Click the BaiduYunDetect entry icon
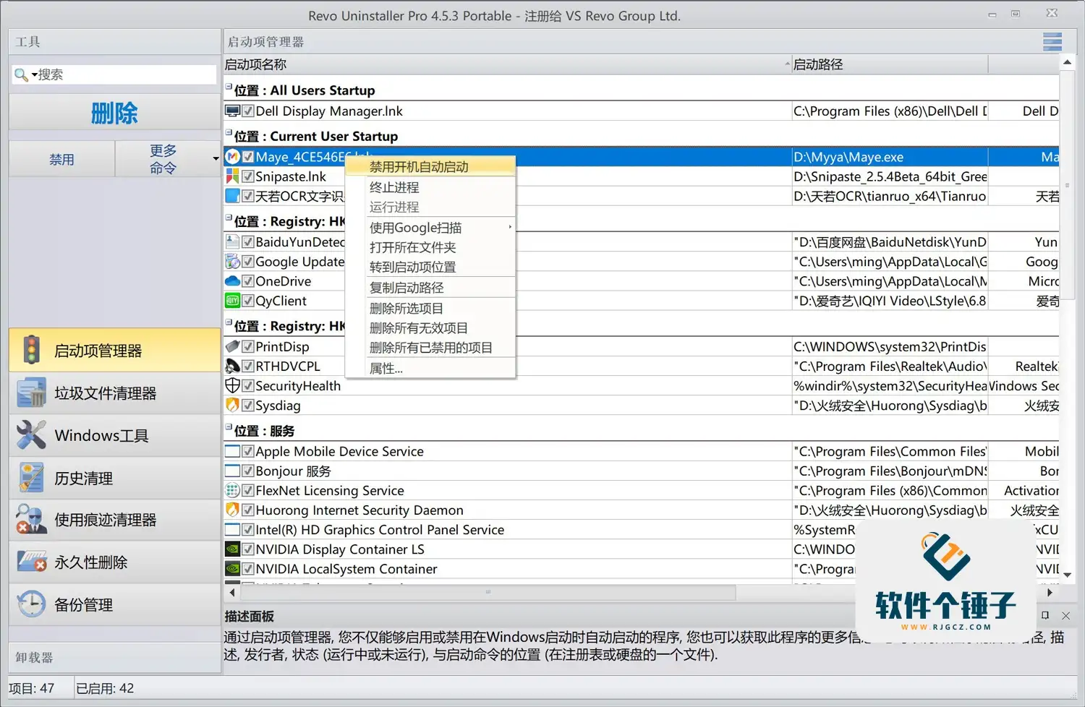Image resolution: width=1085 pixels, height=707 pixels. pos(232,241)
